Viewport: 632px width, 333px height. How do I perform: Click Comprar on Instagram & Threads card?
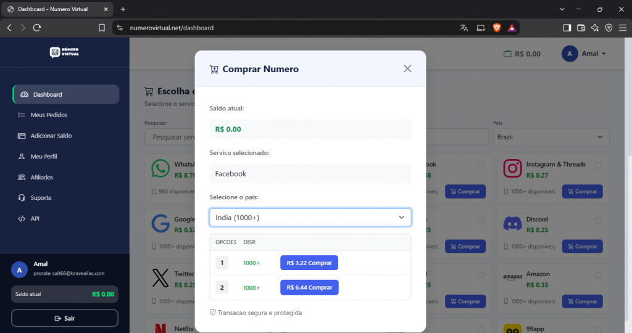(583, 191)
